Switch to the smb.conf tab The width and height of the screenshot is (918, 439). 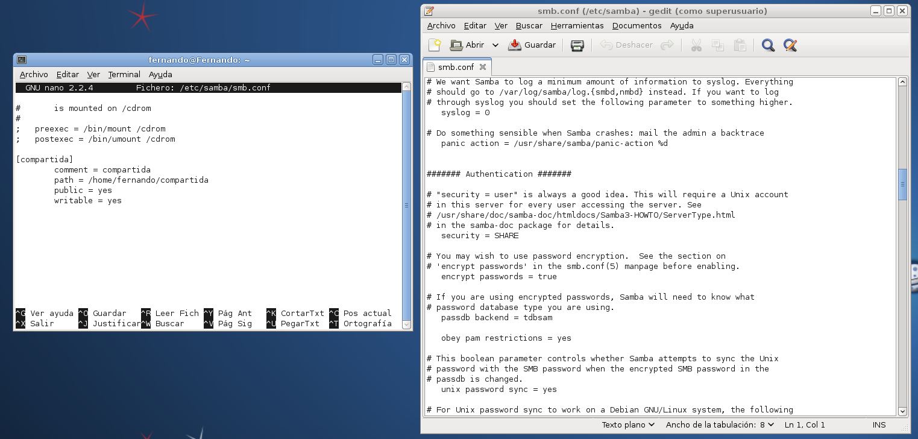point(455,67)
